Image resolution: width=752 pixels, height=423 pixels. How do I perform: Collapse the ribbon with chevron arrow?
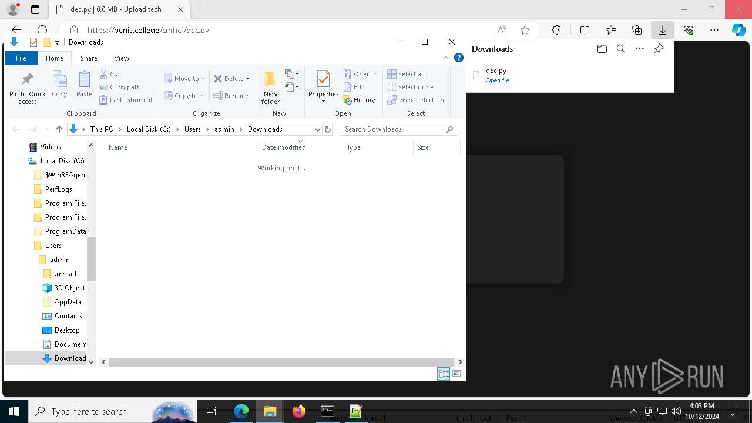(446, 58)
